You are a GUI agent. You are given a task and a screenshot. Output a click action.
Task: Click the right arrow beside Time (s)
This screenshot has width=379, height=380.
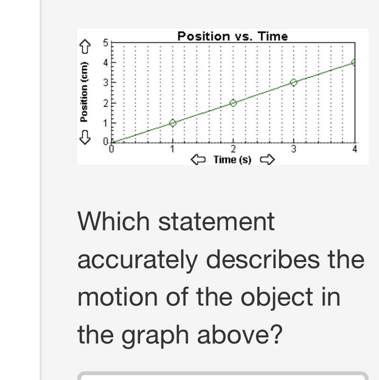pos(267,160)
